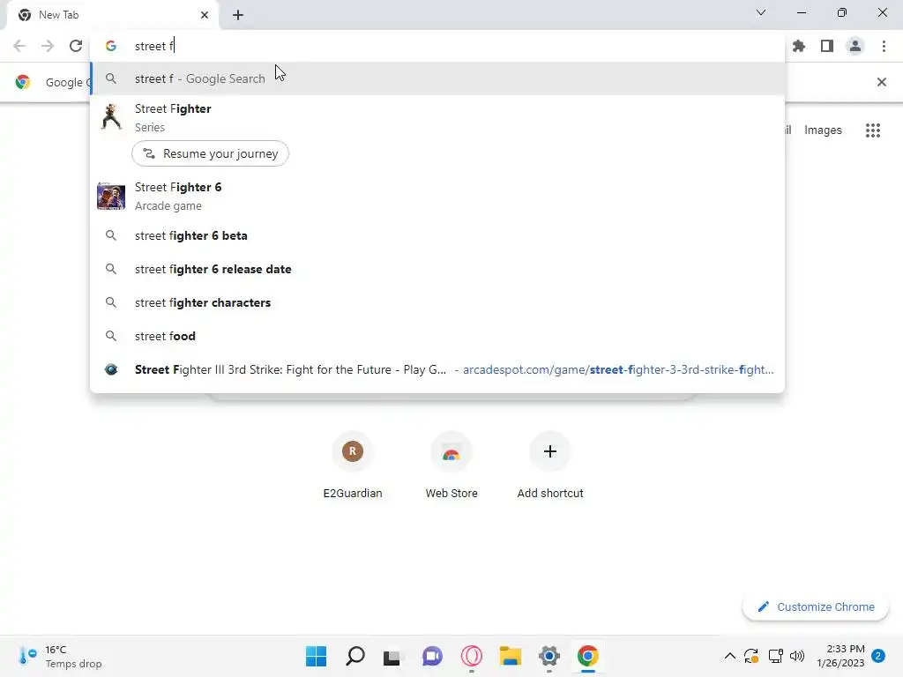Open the tab search chevron

click(x=761, y=12)
